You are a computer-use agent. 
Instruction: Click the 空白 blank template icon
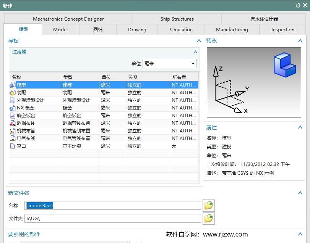pyautogui.click(x=13, y=146)
